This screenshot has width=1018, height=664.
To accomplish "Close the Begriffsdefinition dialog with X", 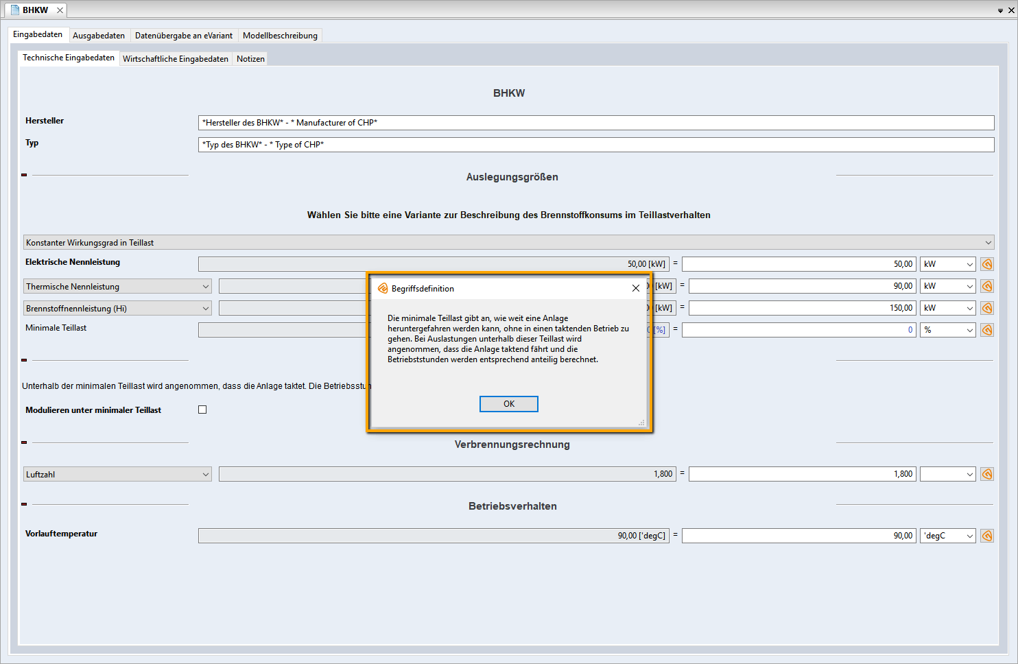I will [x=635, y=288].
